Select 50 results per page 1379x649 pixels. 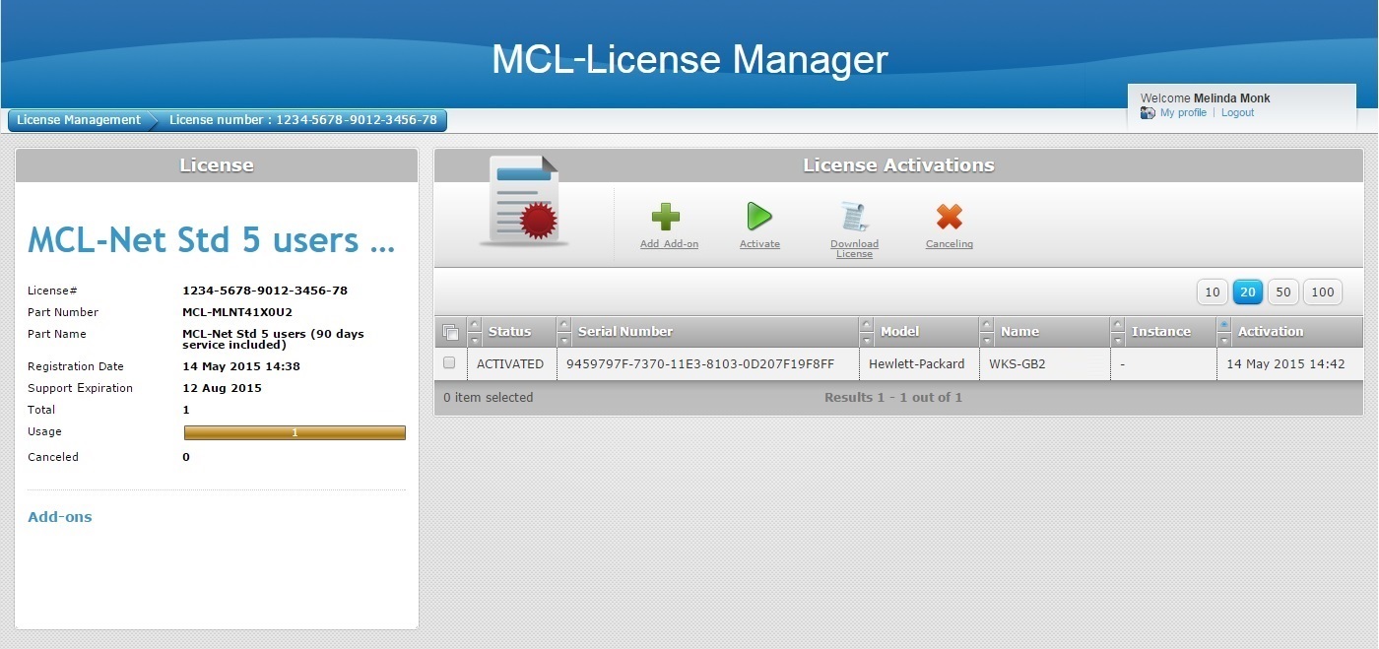point(1283,292)
